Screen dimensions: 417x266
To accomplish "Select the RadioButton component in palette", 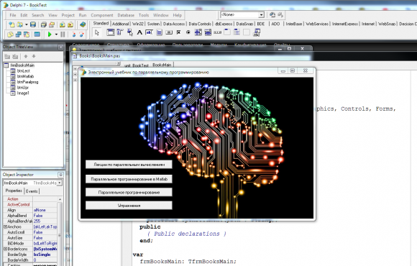I will 188,32.
